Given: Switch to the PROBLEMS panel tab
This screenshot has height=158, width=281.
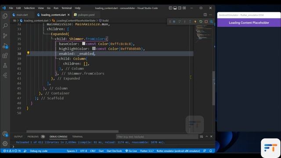Looking at the screenshot, I should [33, 136].
